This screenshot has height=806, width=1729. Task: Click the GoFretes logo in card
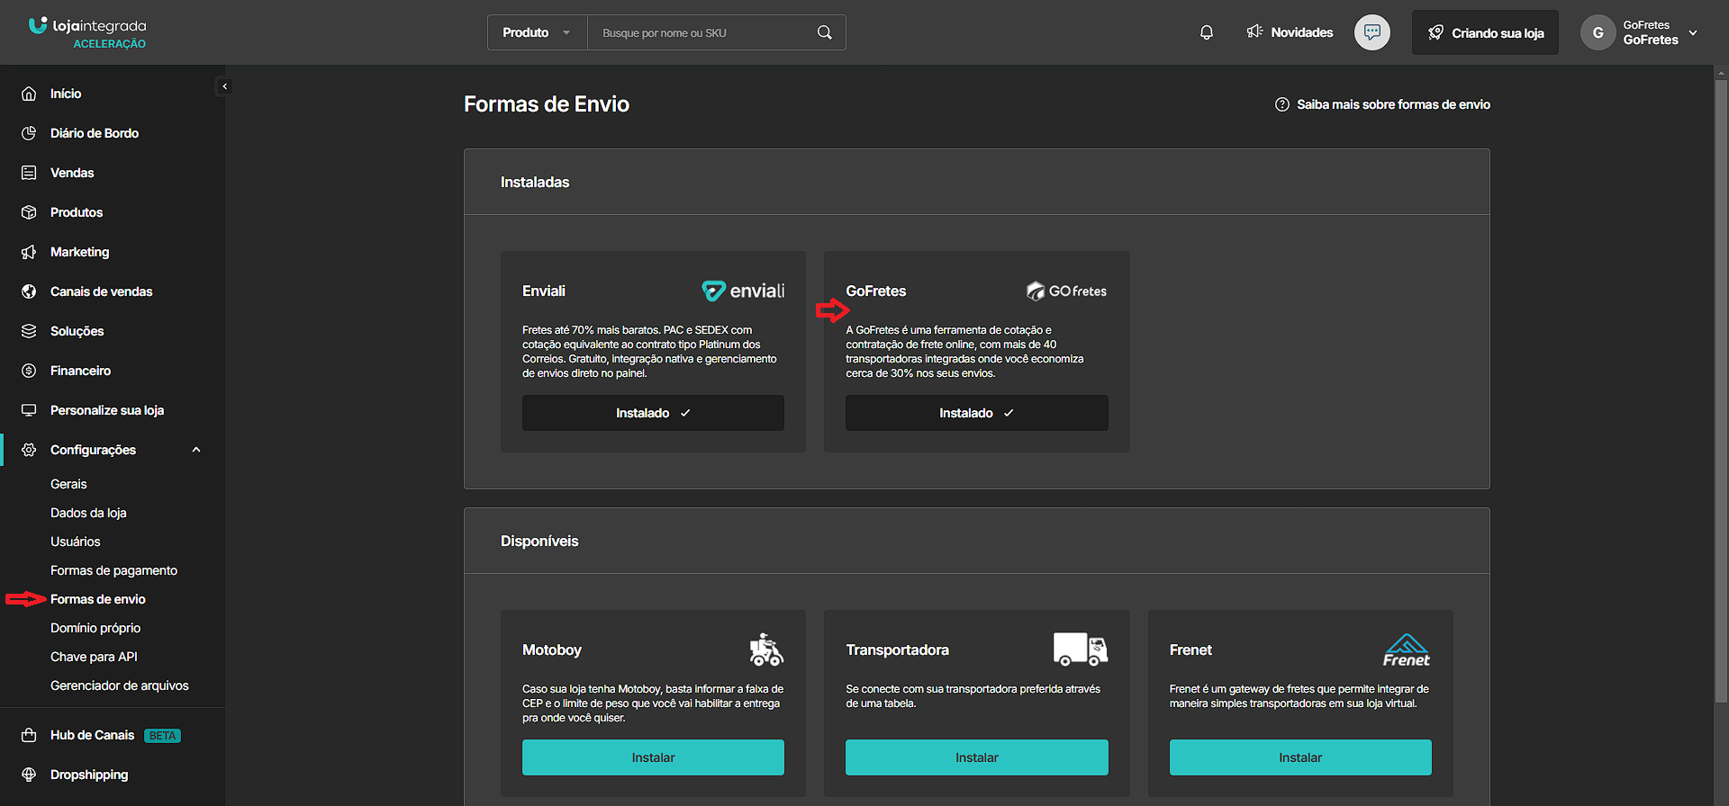click(1066, 291)
